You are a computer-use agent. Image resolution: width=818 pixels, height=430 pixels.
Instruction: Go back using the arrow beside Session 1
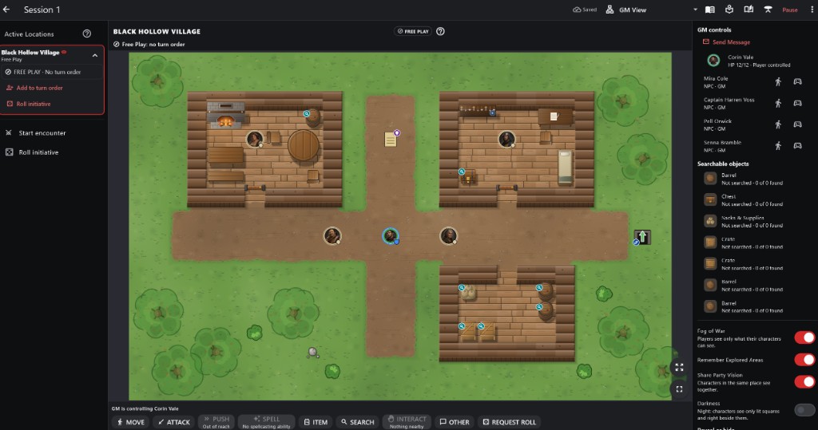(x=6, y=10)
